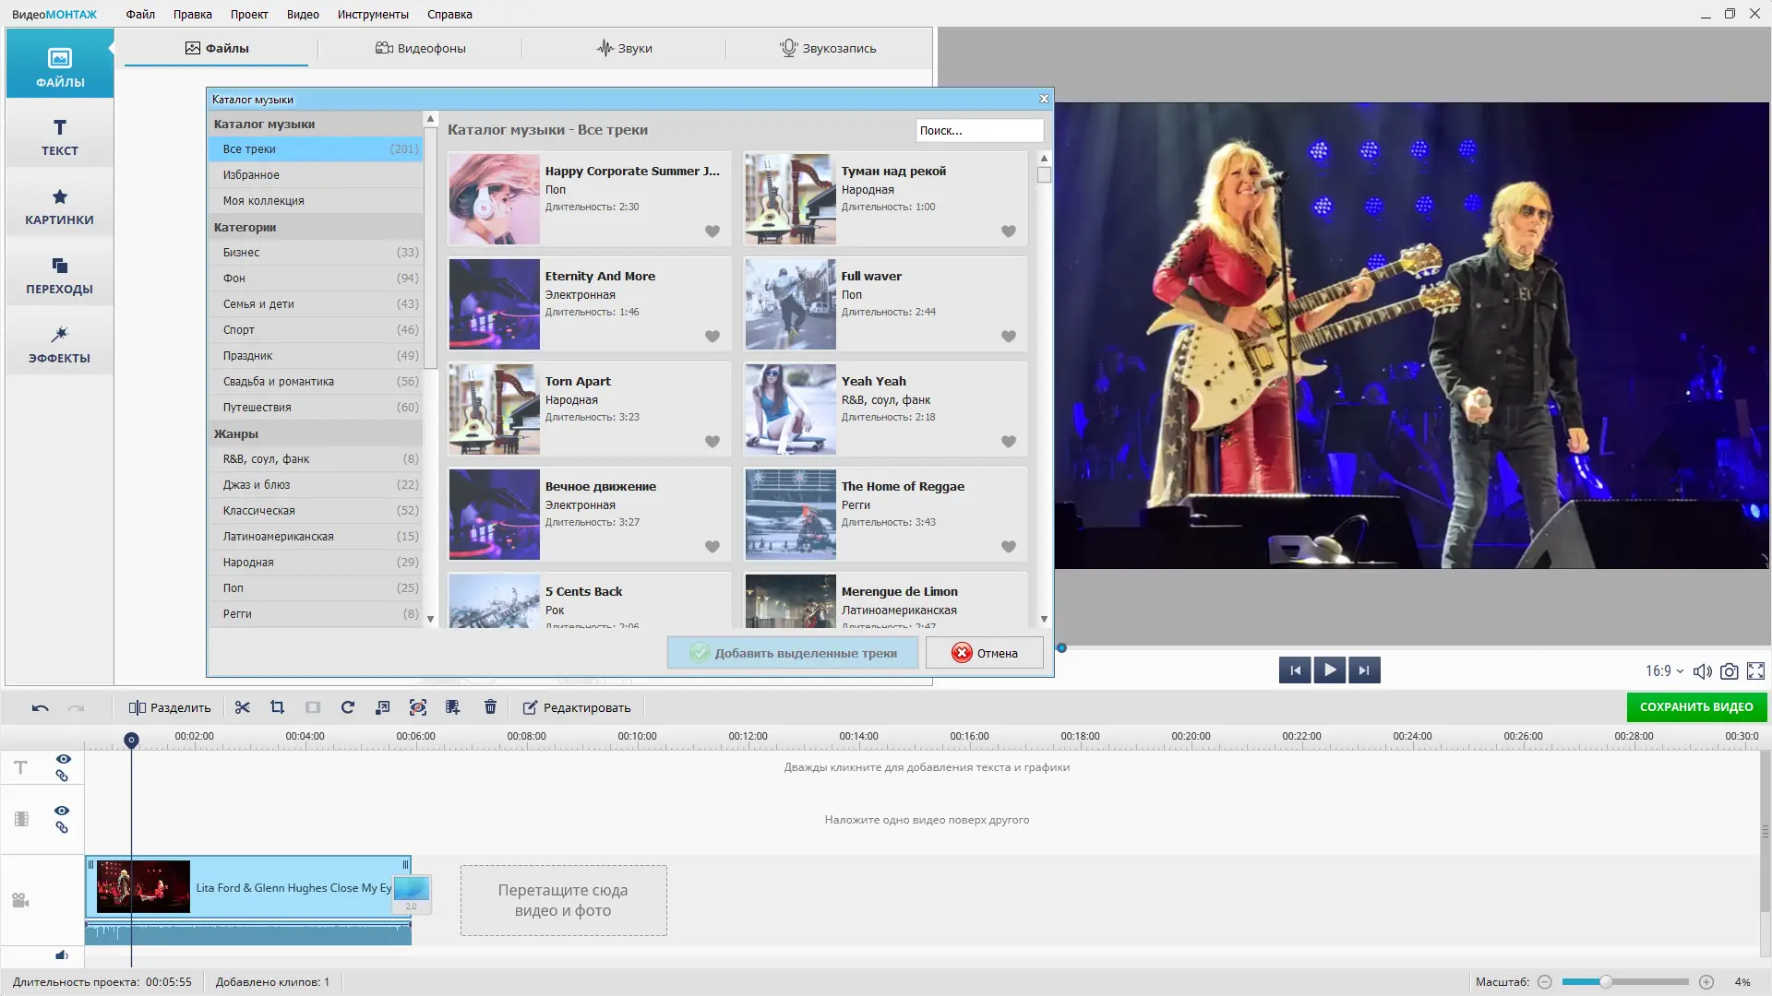Open the Инструменты menu
Screen dimensions: 1772x996
point(373,14)
